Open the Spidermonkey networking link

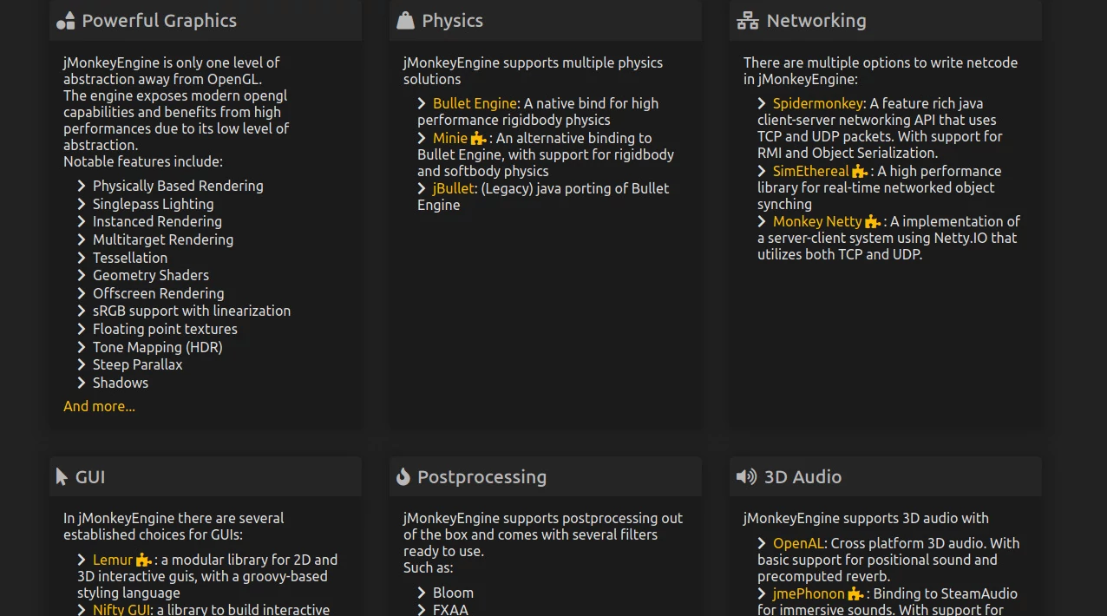(817, 103)
